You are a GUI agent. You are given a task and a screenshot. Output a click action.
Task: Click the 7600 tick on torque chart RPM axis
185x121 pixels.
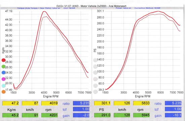(88, 93)
